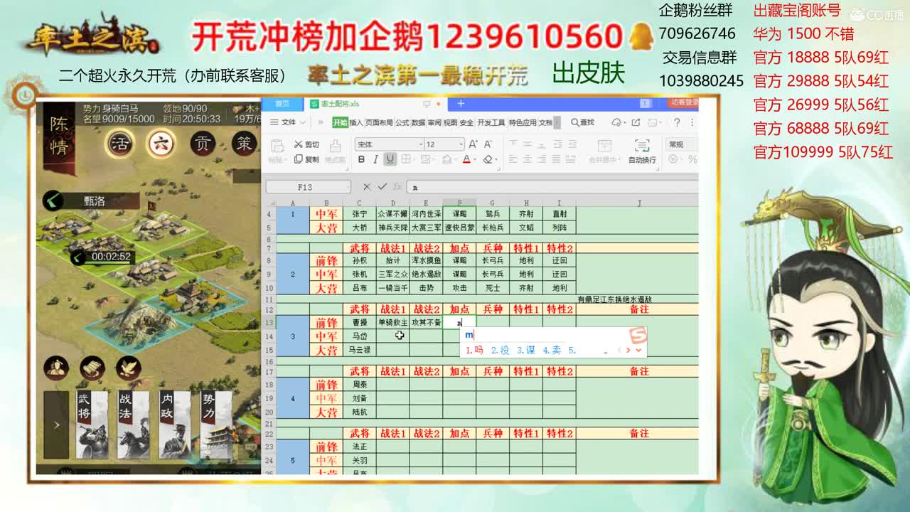Viewport: 910px width, 512px height.
Task: Open the 首页 home tab
Action: click(x=282, y=104)
